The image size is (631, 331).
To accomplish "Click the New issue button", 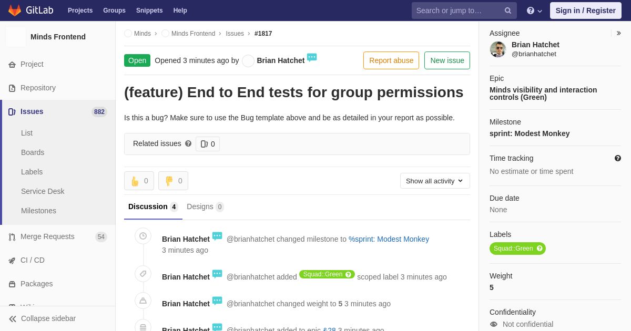I will (447, 60).
